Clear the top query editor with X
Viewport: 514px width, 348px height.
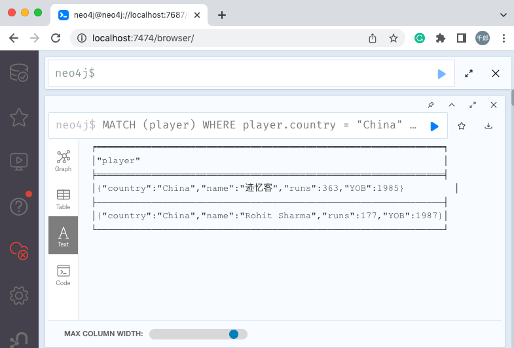pos(495,73)
